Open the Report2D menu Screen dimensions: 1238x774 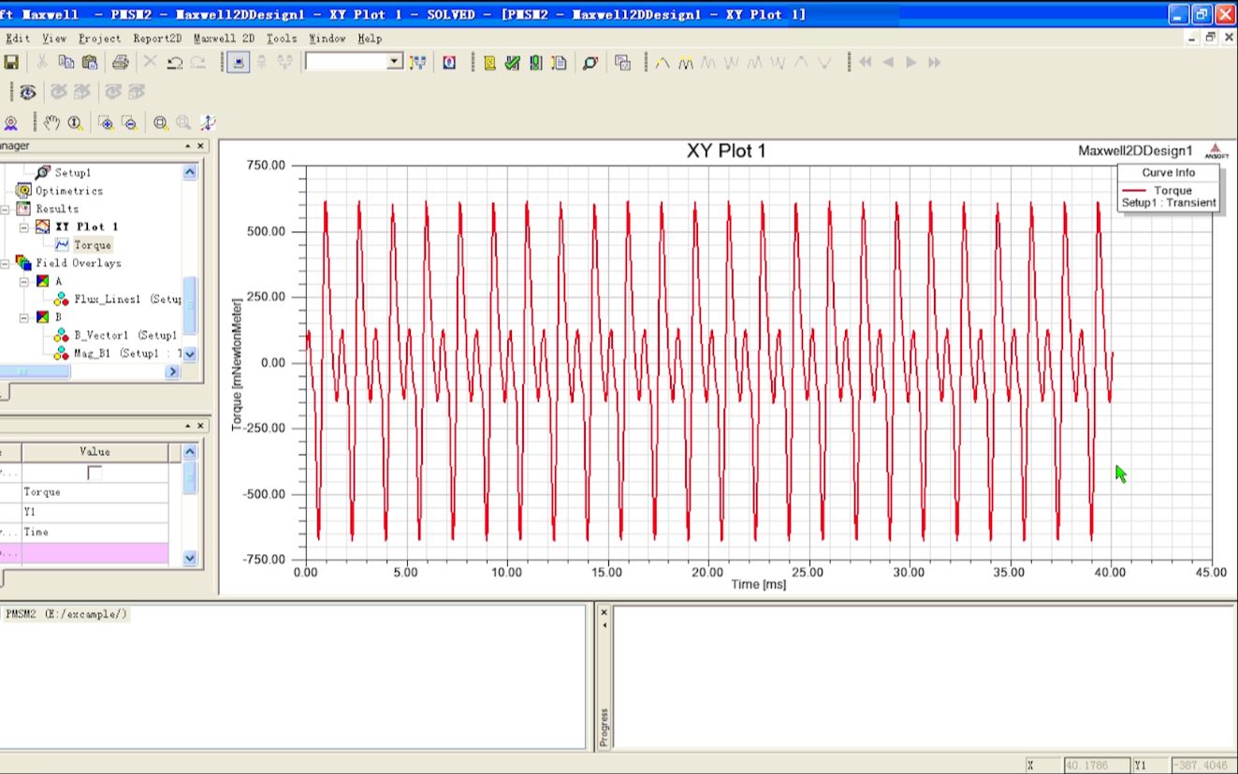[157, 38]
